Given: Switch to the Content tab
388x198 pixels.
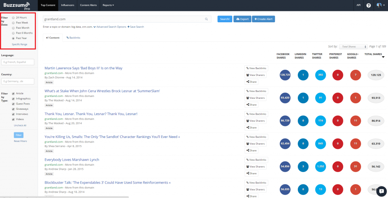Looking at the screenshot, I should click(53, 38).
